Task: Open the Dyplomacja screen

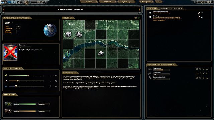Action: tap(126, 2)
